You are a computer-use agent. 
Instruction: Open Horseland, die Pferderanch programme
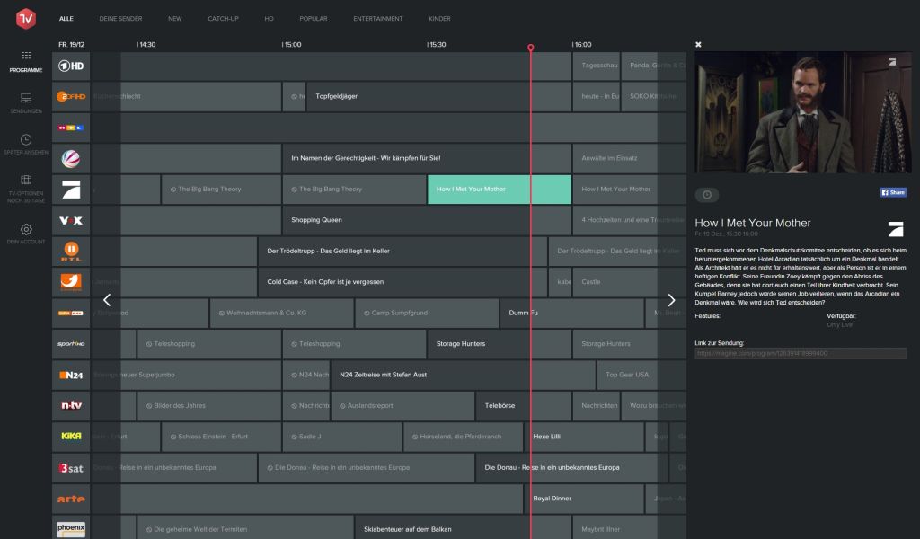463,437
